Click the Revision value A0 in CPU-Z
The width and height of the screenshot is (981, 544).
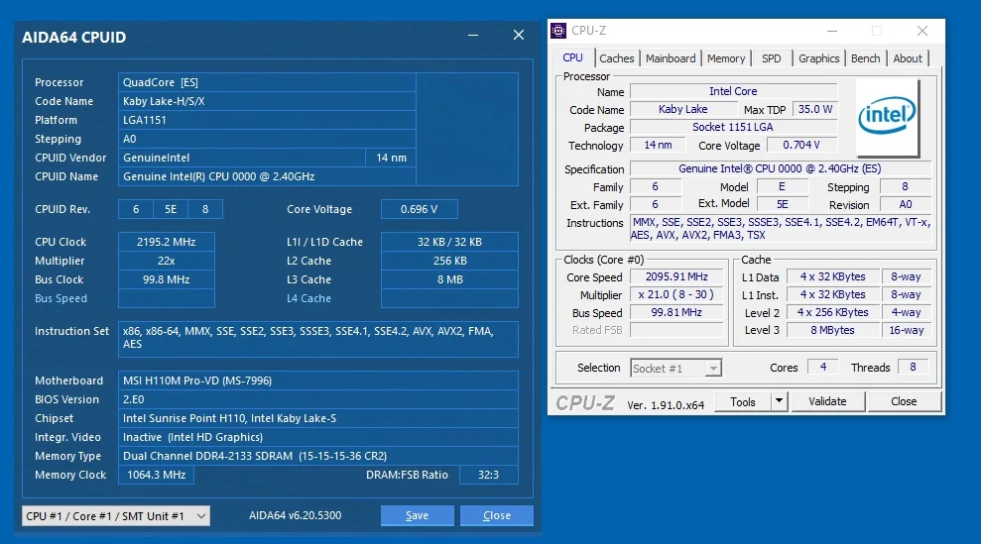click(x=906, y=204)
